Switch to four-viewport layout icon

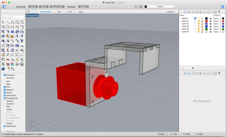29,12
